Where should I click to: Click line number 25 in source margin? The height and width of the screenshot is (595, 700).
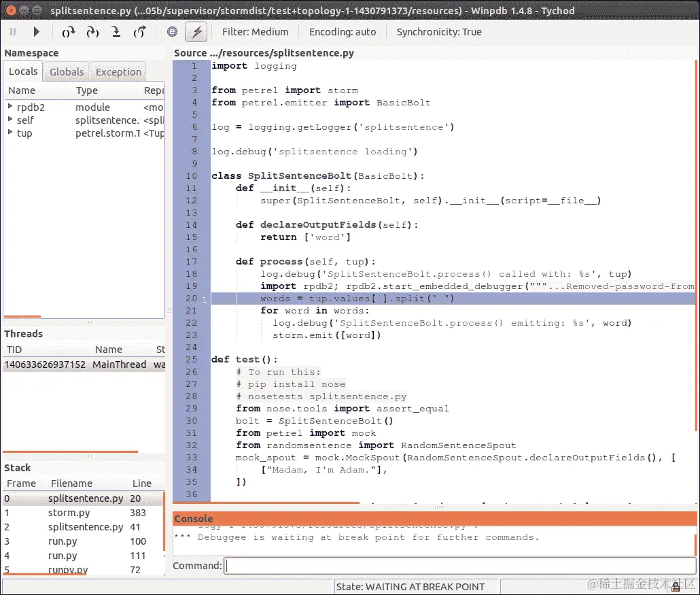pos(192,360)
